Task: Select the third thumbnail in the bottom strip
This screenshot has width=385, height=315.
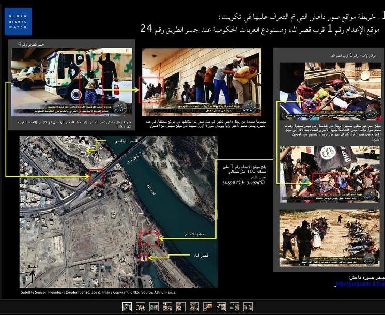Action: (153, 307)
